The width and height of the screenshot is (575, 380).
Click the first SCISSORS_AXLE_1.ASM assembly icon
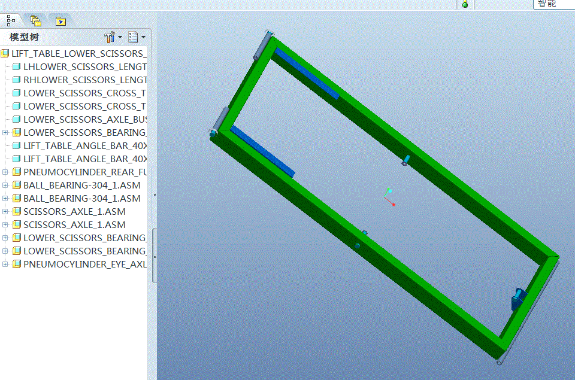[x=17, y=211]
